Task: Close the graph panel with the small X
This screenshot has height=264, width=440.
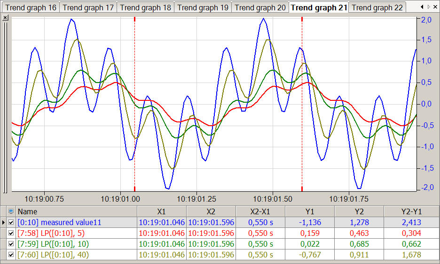Action: click(x=5, y=17)
